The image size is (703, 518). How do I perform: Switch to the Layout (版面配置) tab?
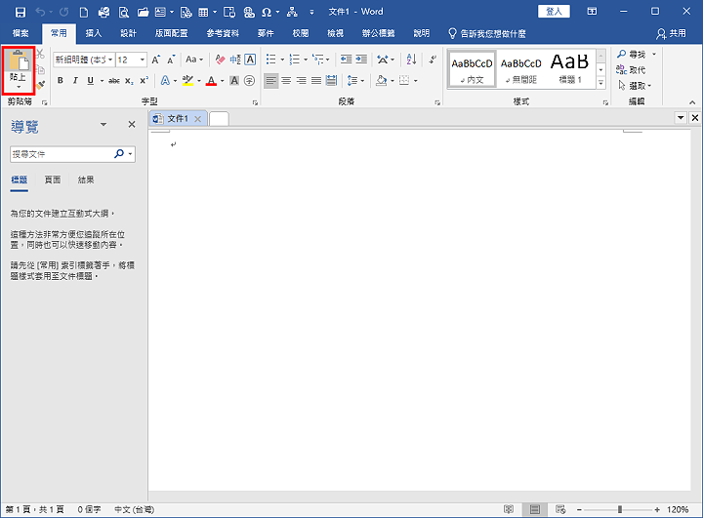(x=171, y=33)
